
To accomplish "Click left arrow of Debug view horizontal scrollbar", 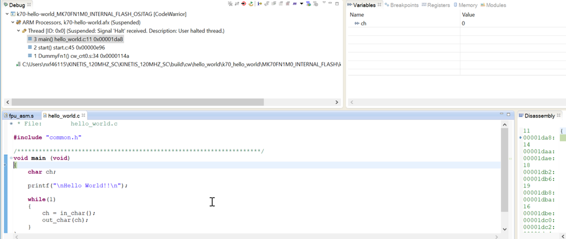I will pos(7,102).
